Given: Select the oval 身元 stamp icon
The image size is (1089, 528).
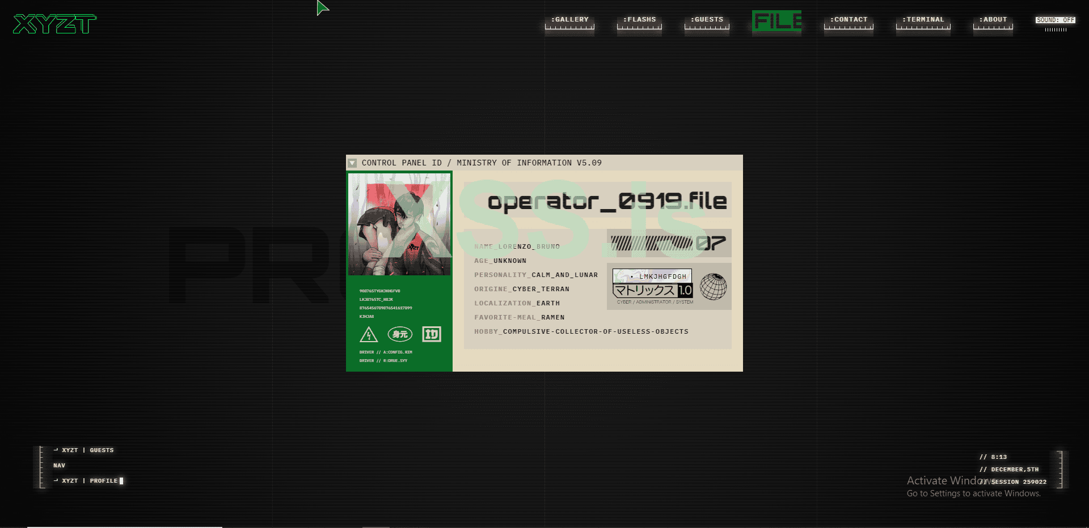Looking at the screenshot, I should (400, 334).
